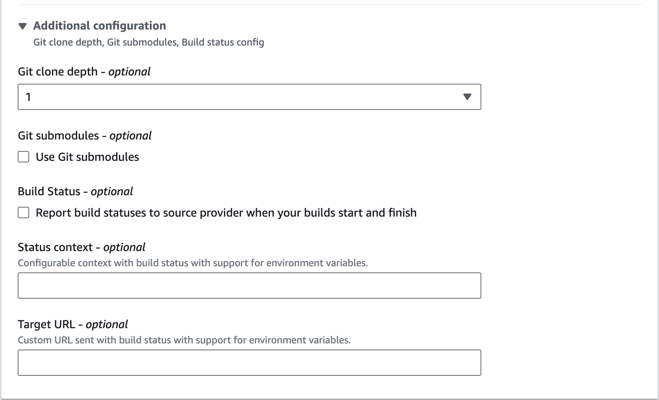Click the Git clone depth, submodules subtitle text

149,42
